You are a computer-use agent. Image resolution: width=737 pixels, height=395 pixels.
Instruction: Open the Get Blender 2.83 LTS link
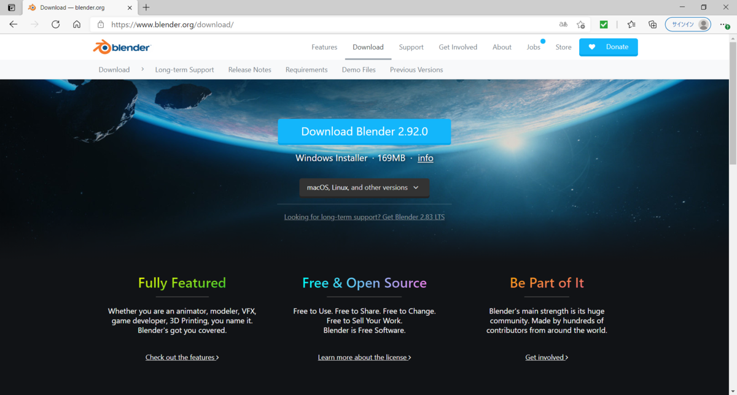click(x=364, y=217)
